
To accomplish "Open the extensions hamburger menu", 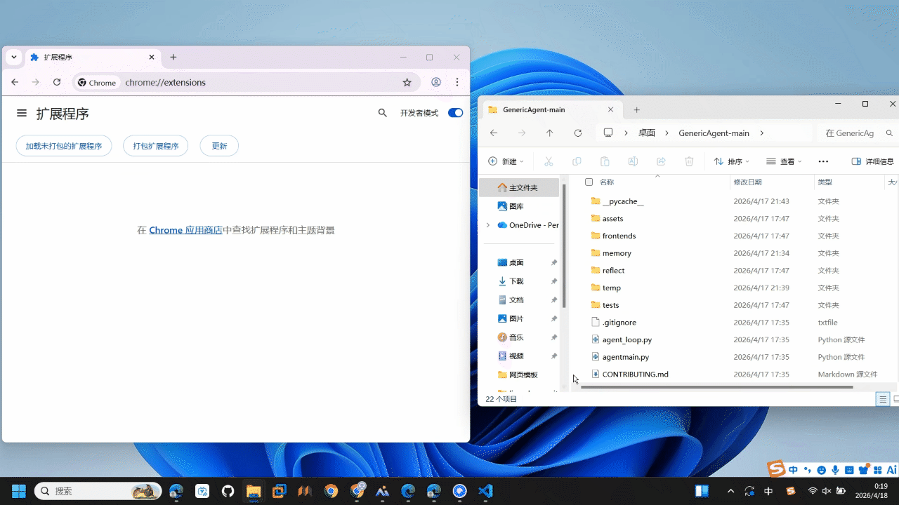I will [x=22, y=113].
